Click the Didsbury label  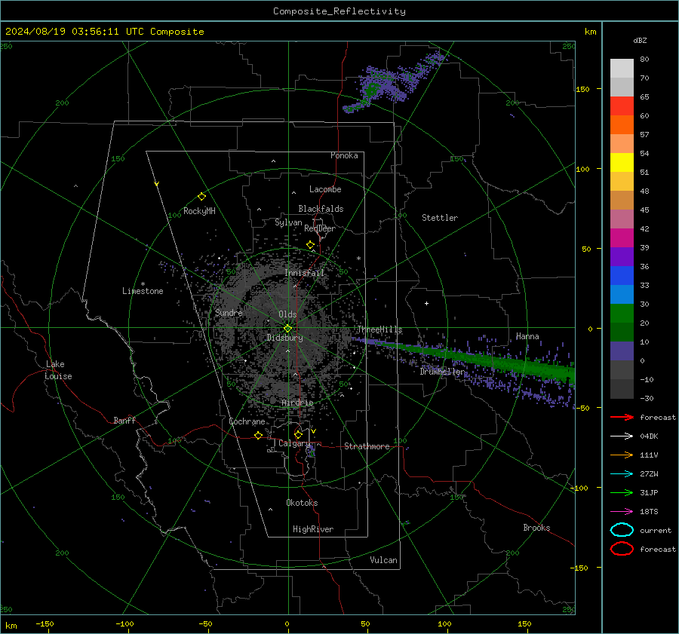pos(285,338)
